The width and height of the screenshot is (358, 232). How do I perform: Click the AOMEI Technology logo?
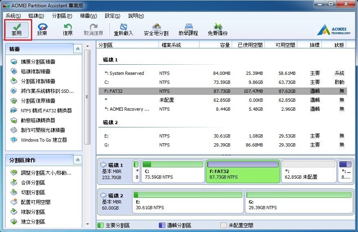334,31
